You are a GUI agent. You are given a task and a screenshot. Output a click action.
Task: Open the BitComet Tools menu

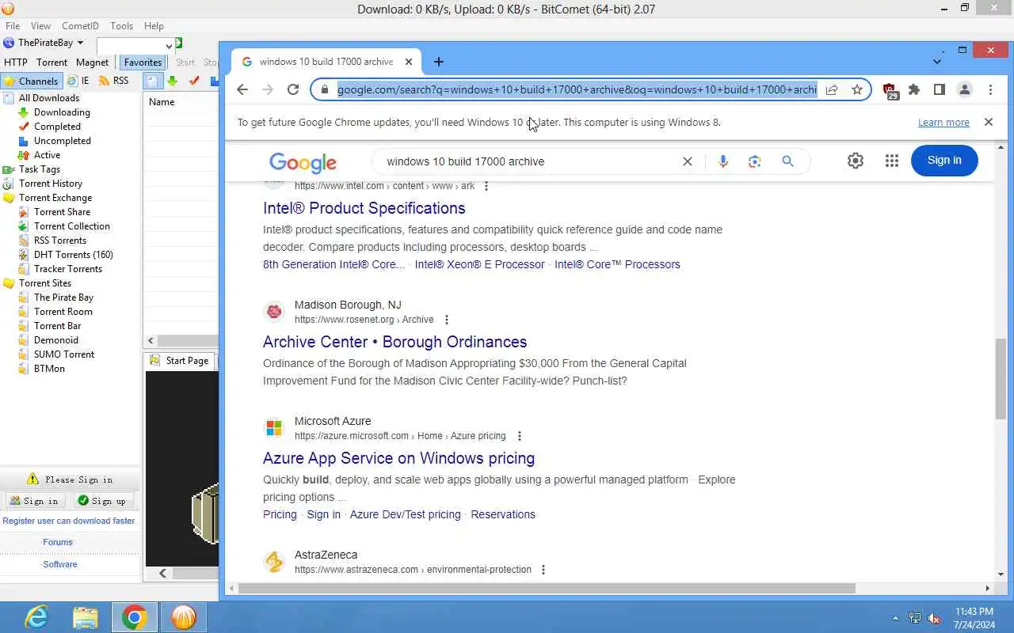pyautogui.click(x=122, y=26)
